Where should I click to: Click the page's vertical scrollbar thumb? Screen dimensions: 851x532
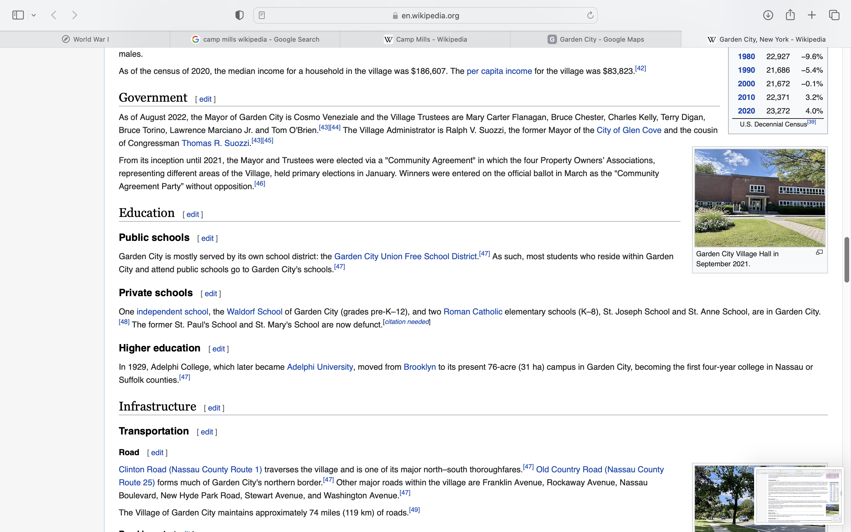(847, 260)
